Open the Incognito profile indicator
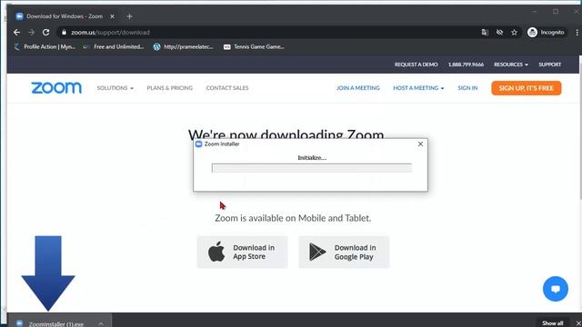Viewport: 582px width, 327px height. click(546, 33)
